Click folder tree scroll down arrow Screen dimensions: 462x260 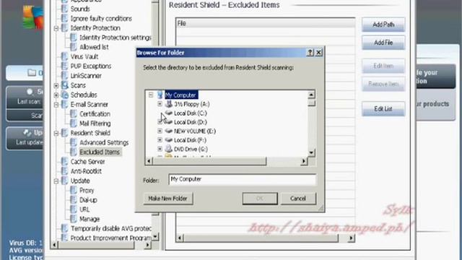click(311, 152)
